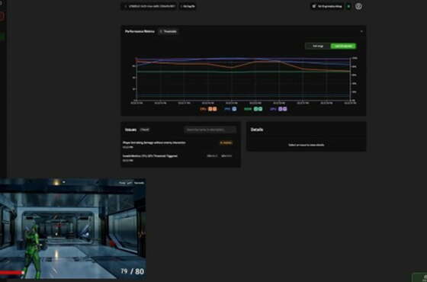Viewport: 427px width, 282px height.
Task: Select the CPU GPU Threshold Triggered issue row
Action: 181,158
